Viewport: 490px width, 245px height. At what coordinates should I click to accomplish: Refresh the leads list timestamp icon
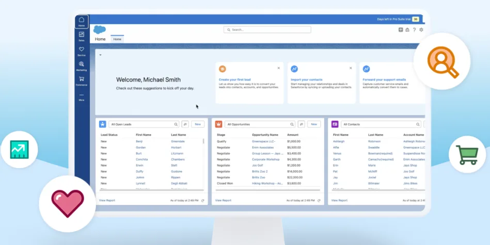tap(203, 201)
